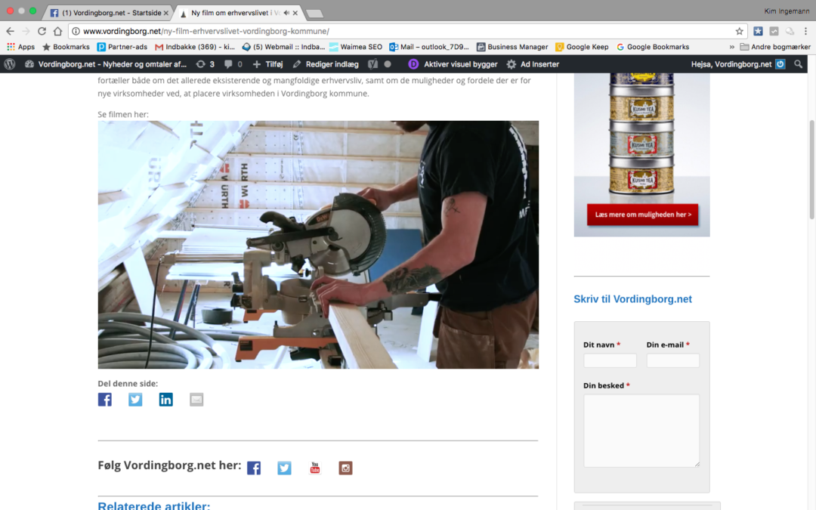Open the Hejsa, Vordingborg.net account menu

tap(737, 64)
